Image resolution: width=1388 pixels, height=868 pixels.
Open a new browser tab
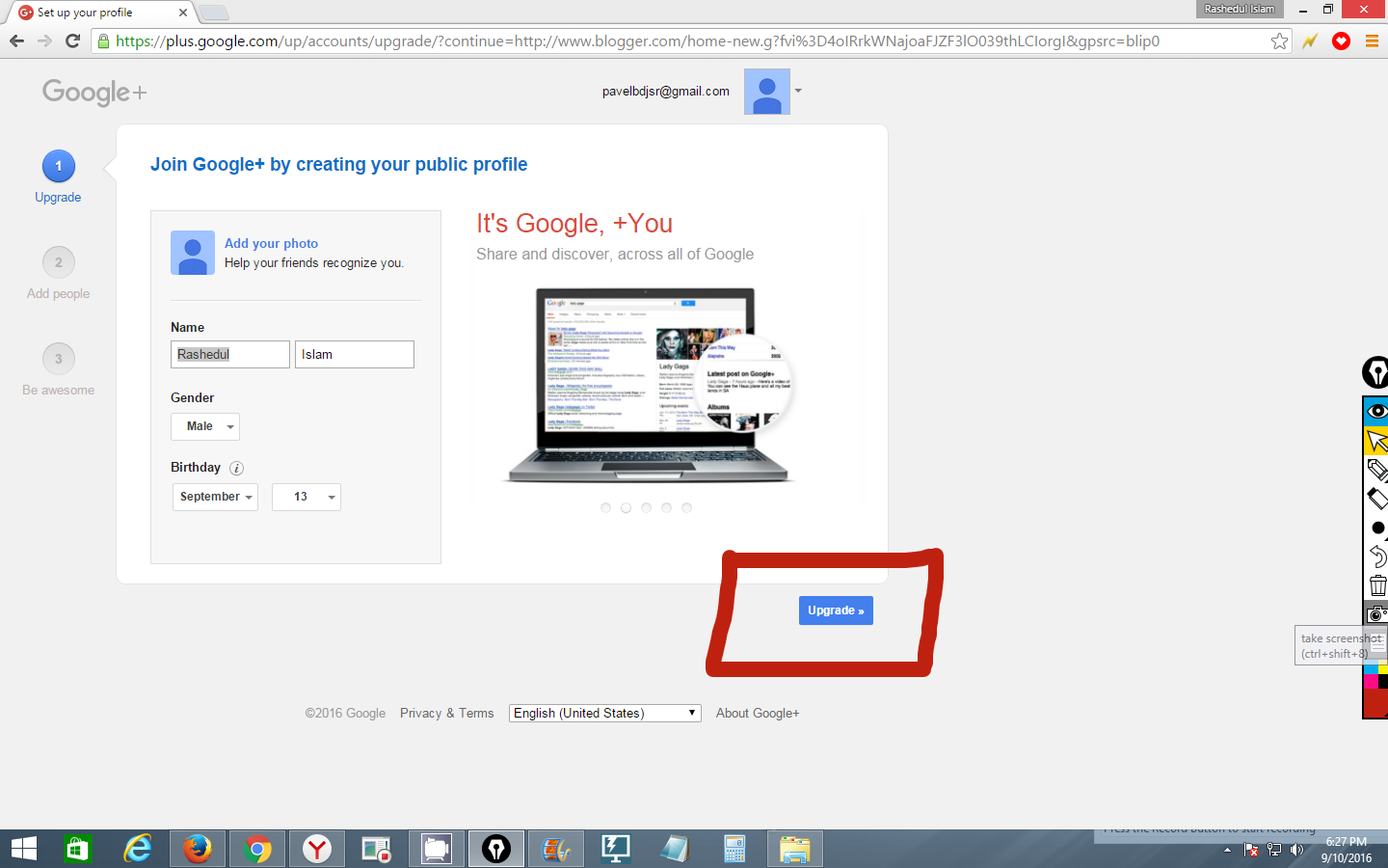pyautogui.click(x=214, y=13)
